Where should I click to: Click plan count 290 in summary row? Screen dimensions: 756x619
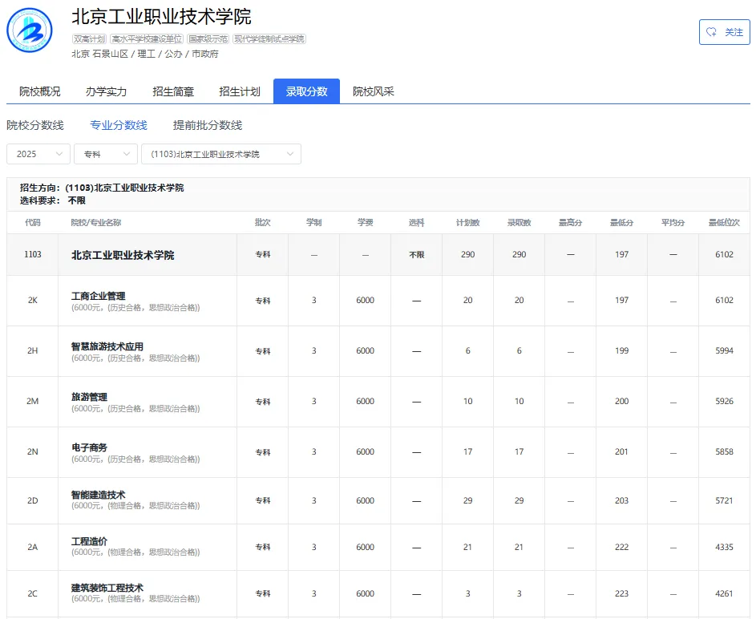[x=467, y=254]
